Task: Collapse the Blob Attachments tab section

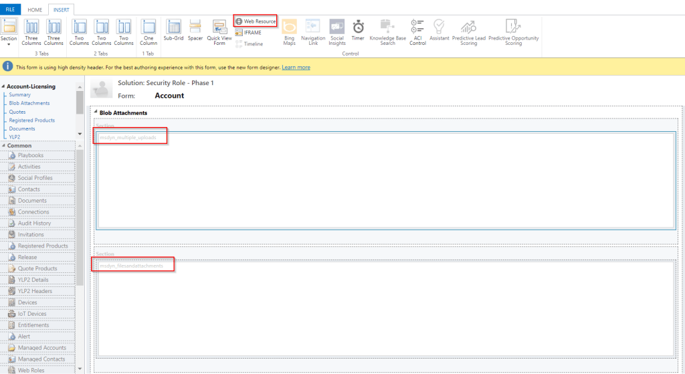Action: tap(96, 113)
